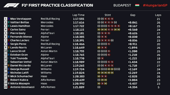
Task: Select Lewis Hamilton's lap time 1:17.722
Action: click(78, 26)
